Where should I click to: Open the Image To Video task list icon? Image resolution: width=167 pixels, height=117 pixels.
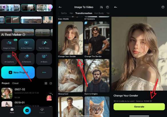coord(101,7)
